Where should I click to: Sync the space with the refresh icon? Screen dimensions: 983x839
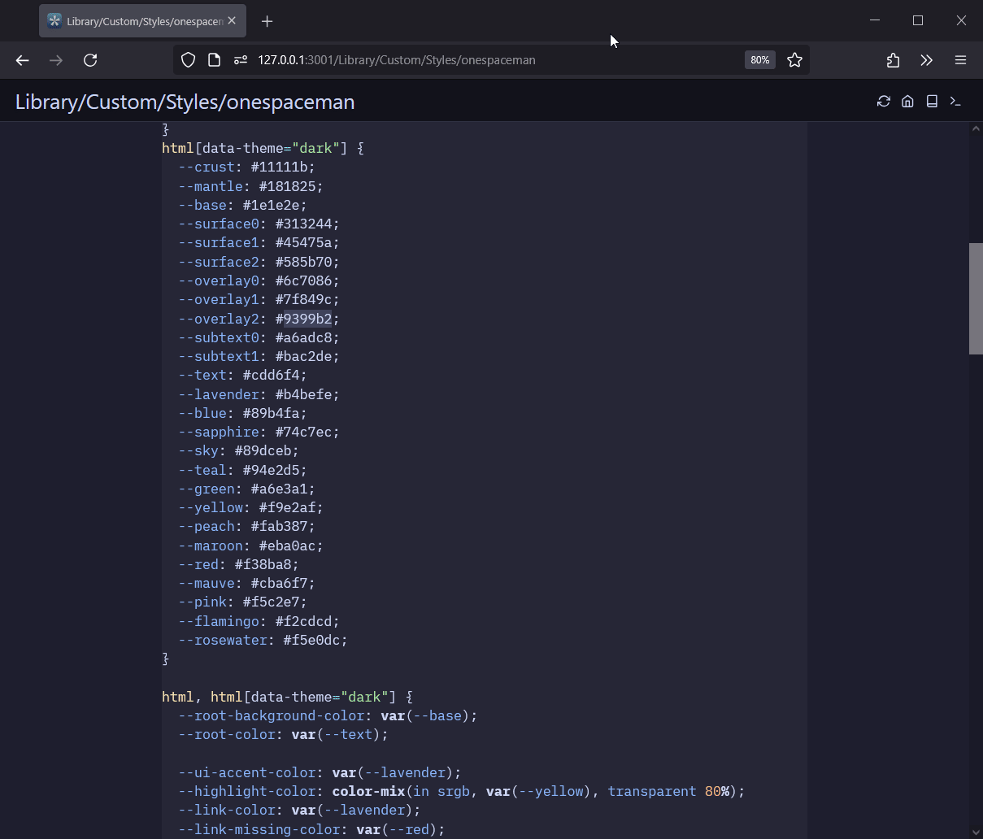[x=884, y=102]
